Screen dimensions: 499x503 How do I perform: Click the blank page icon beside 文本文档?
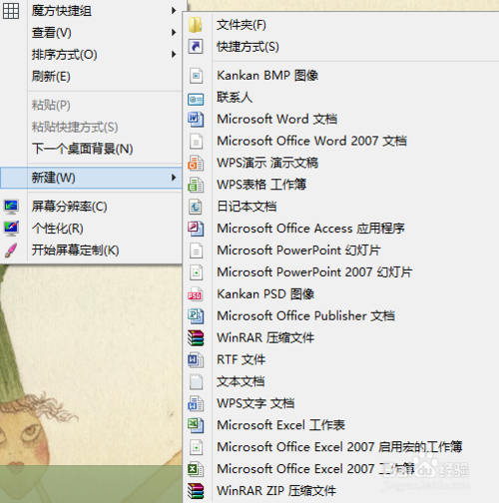196,382
